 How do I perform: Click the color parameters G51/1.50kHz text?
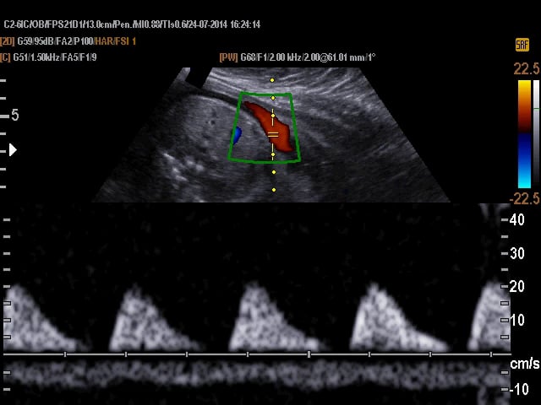[x=55, y=57]
